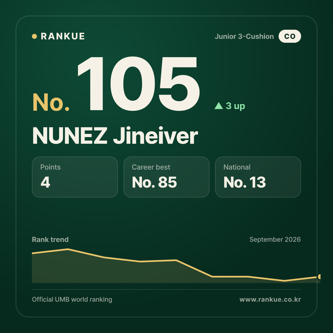333x333 pixels.
Task: Click the yellow "No." rank prefix
Action: pyautogui.click(x=51, y=103)
